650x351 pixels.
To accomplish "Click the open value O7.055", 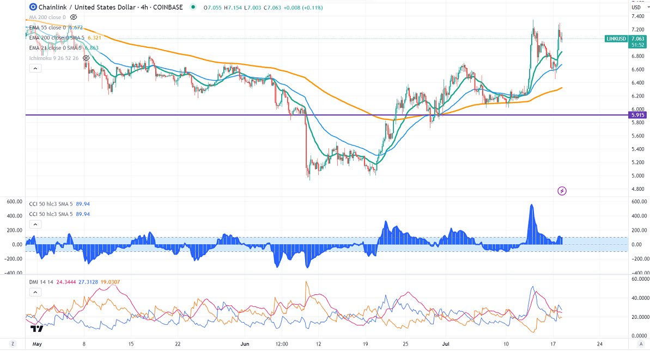I will (x=212, y=8).
